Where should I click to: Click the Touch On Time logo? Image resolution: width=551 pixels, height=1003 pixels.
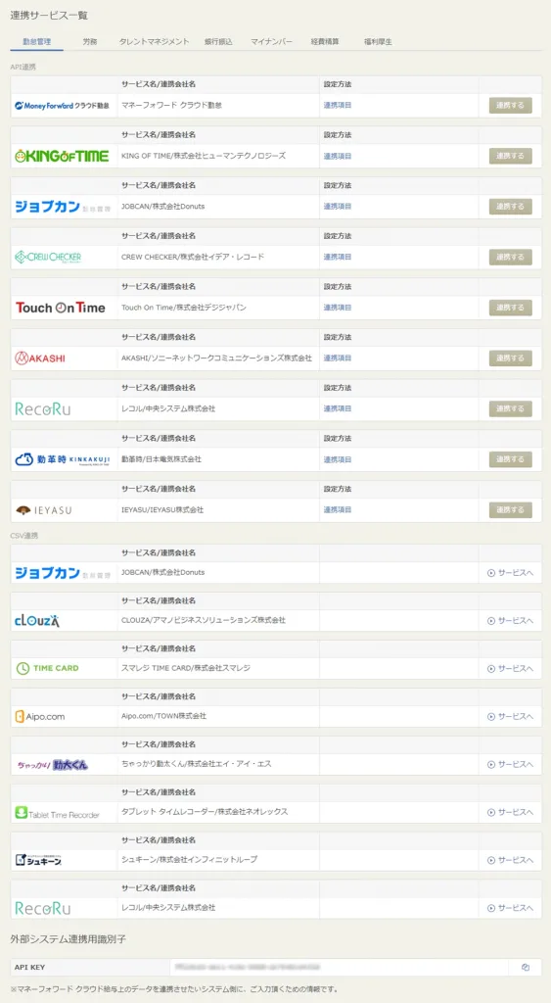pos(60,308)
